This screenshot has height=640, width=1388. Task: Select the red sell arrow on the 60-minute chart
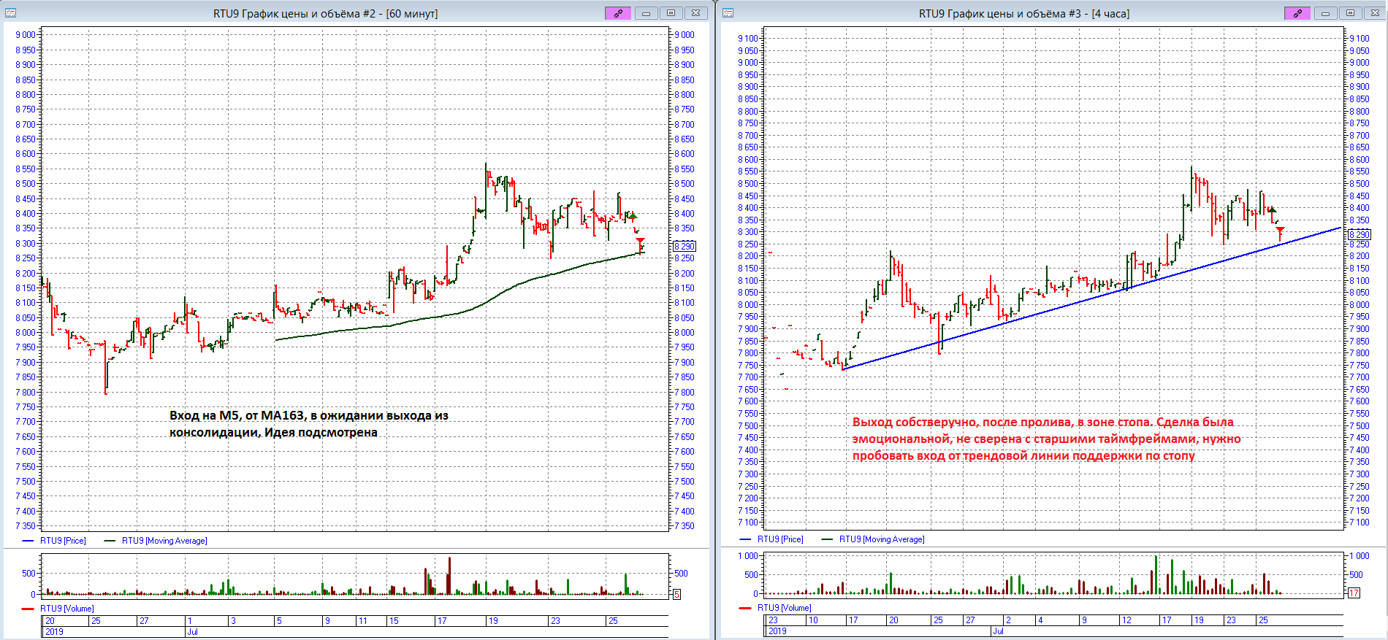point(640,241)
